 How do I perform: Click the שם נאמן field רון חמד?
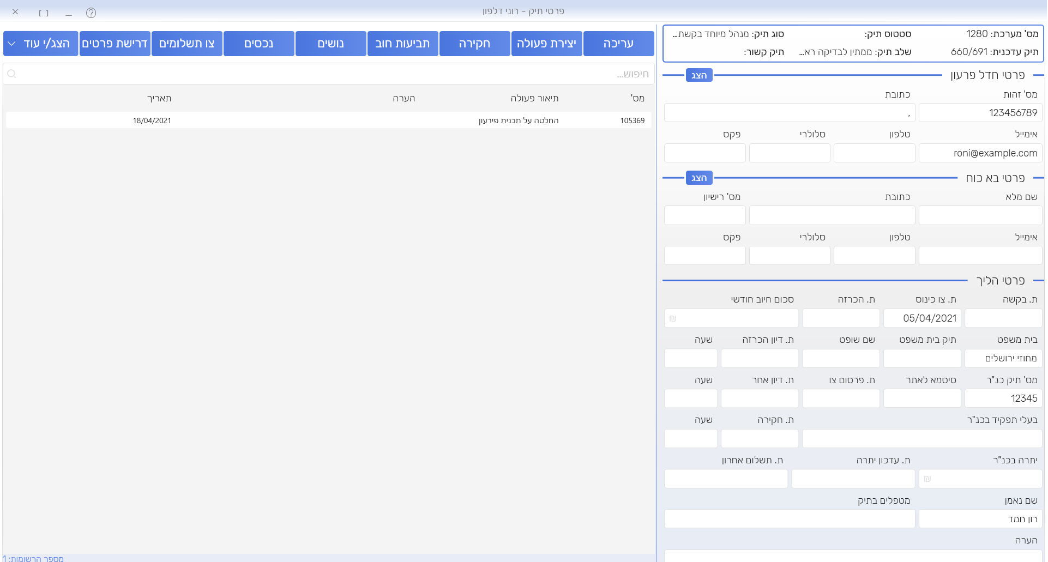(x=980, y=519)
